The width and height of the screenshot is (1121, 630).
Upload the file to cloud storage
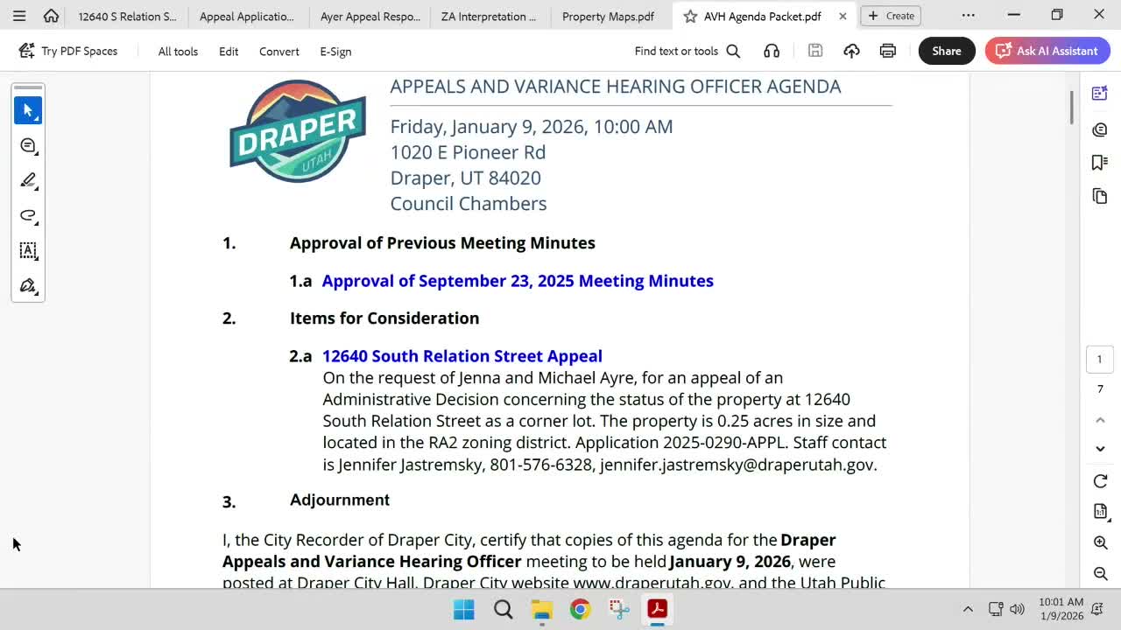[x=851, y=51]
